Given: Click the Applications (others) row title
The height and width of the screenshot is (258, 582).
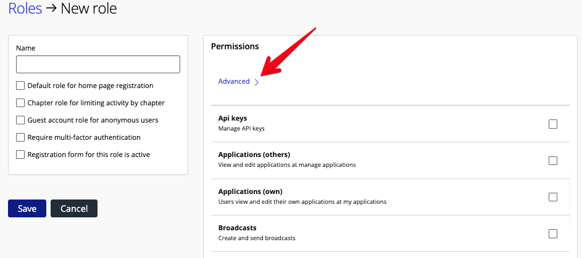Looking at the screenshot, I should tap(254, 155).
